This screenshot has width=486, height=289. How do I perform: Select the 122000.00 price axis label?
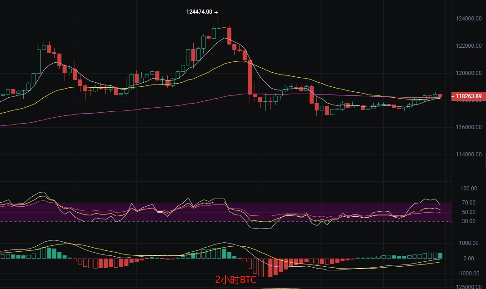click(469, 46)
